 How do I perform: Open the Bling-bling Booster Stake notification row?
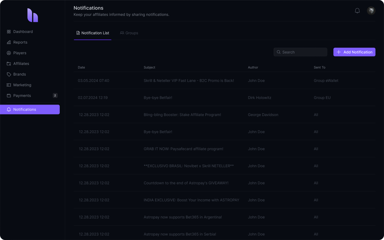pyautogui.click(x=182, y=115)
